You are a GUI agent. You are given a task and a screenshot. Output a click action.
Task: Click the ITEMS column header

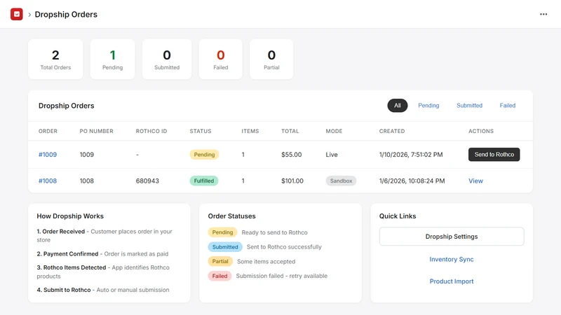250,131
